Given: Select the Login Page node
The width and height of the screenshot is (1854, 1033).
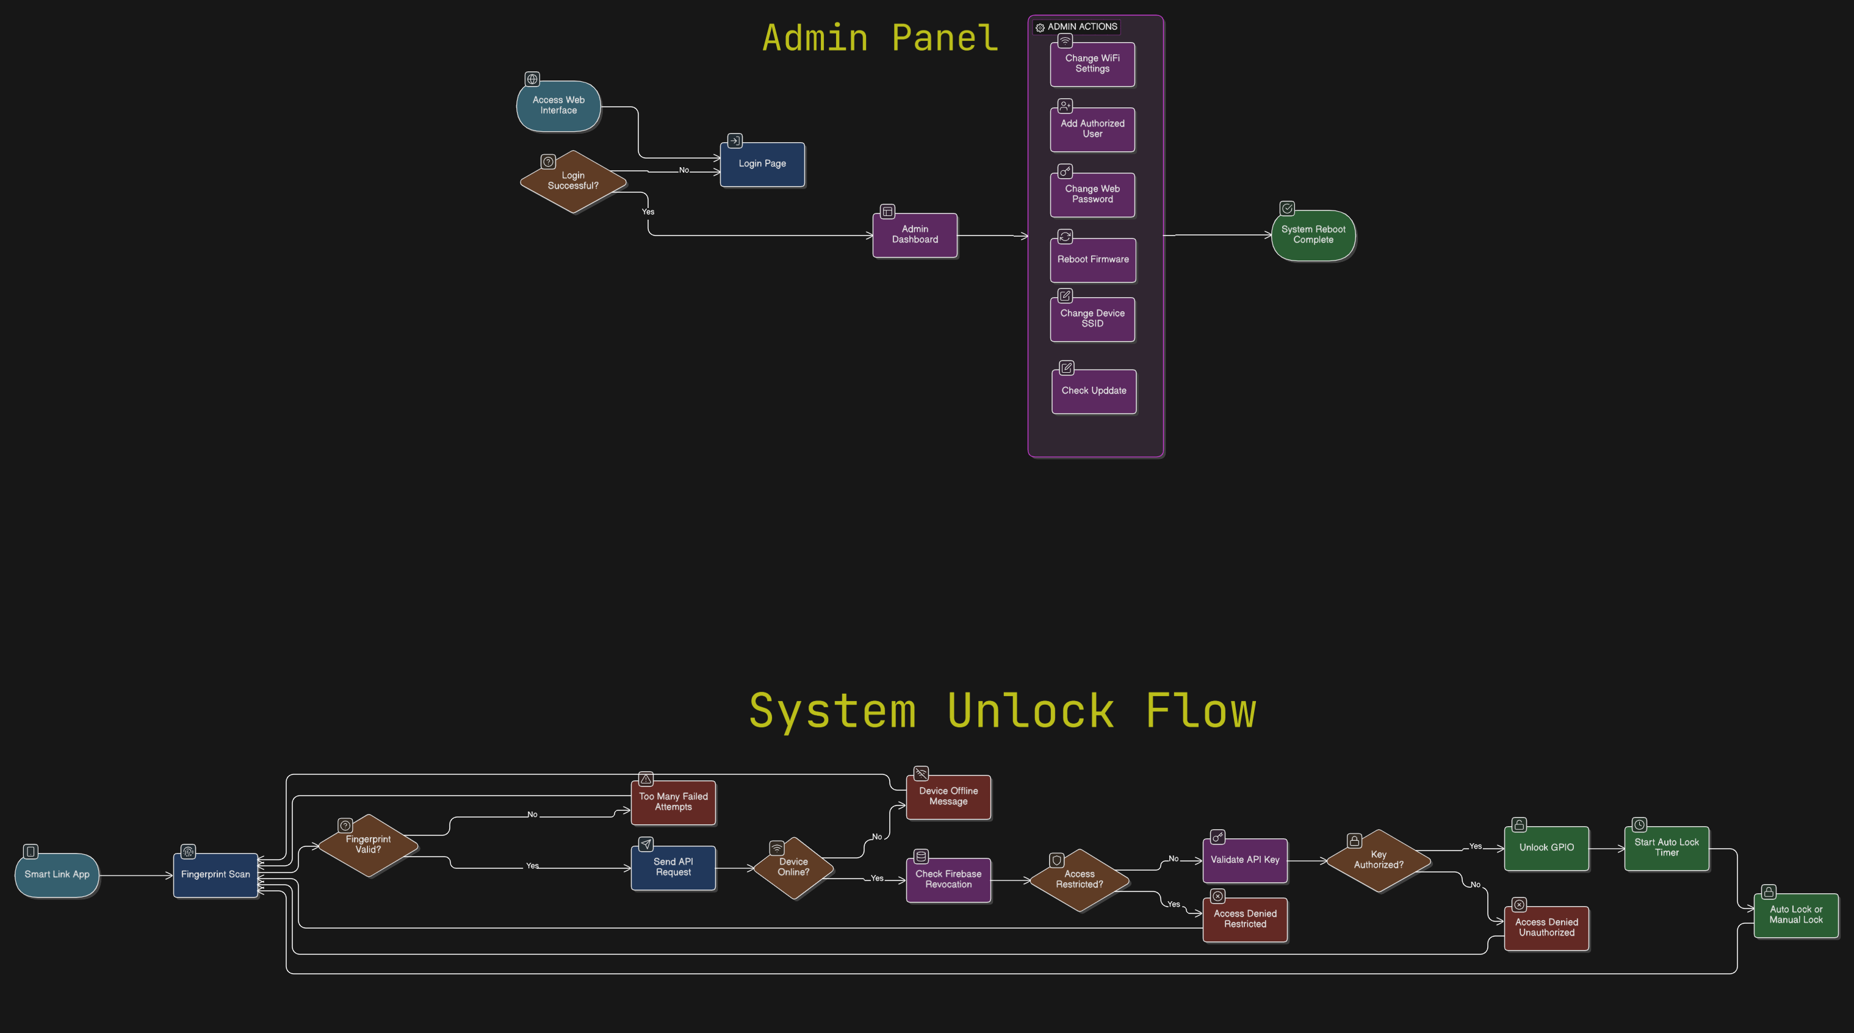Looking at the screenshot, I should (762, 164).
